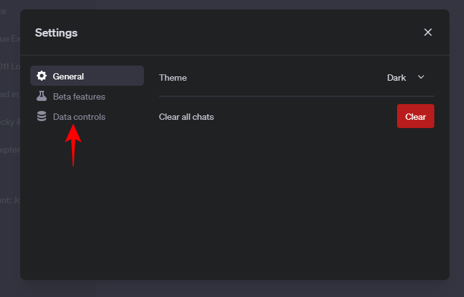This screenshot has width=464, height=297.
Task: Close the Settings dialog with the X
Action: point(428,32)
